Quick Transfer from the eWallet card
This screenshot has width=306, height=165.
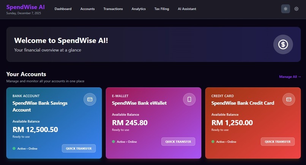point(178,142)
